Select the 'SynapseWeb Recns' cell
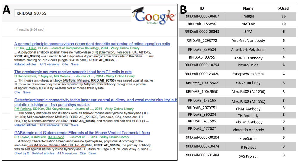 pos(248,74)
